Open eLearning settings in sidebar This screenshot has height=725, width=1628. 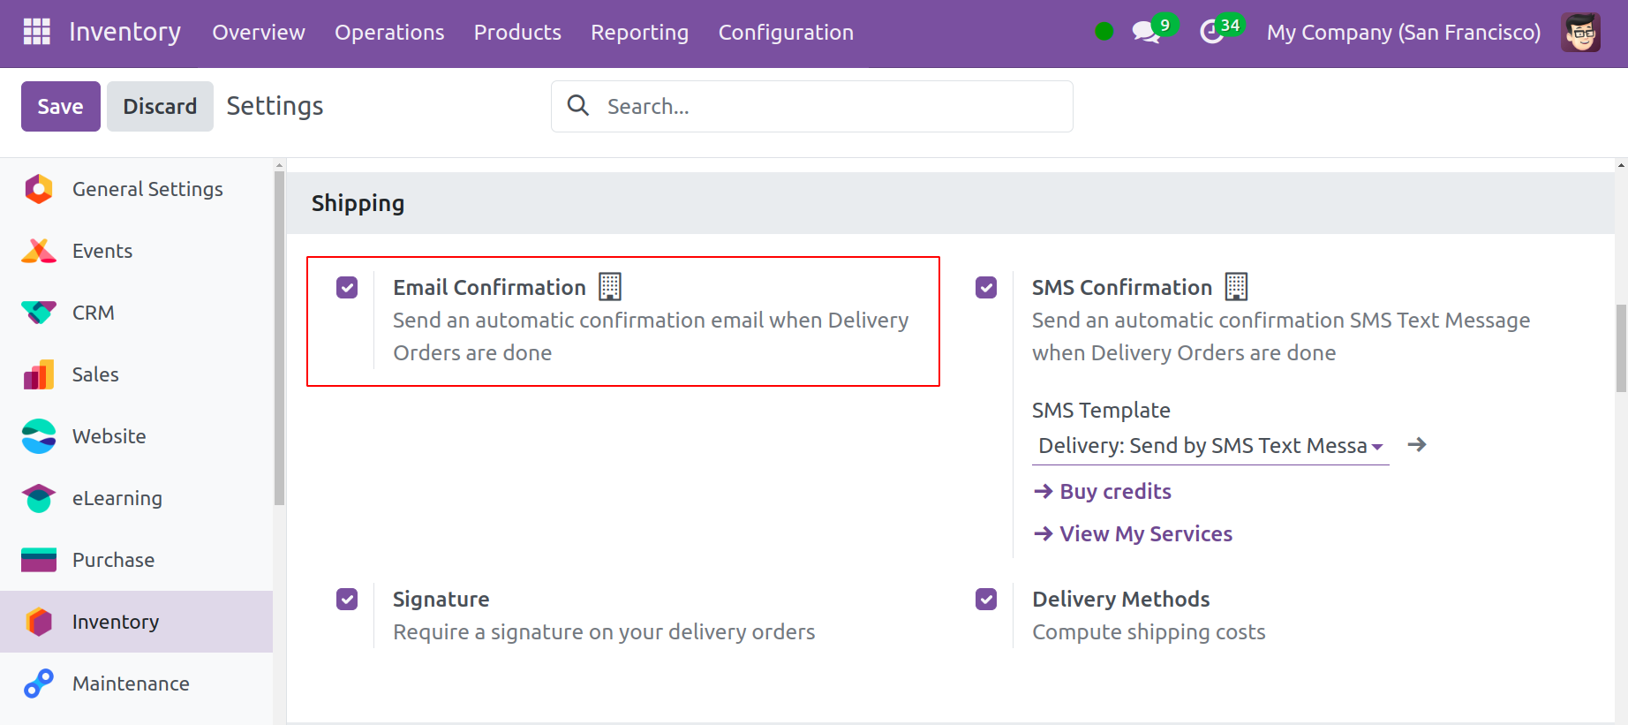[117, 498]
